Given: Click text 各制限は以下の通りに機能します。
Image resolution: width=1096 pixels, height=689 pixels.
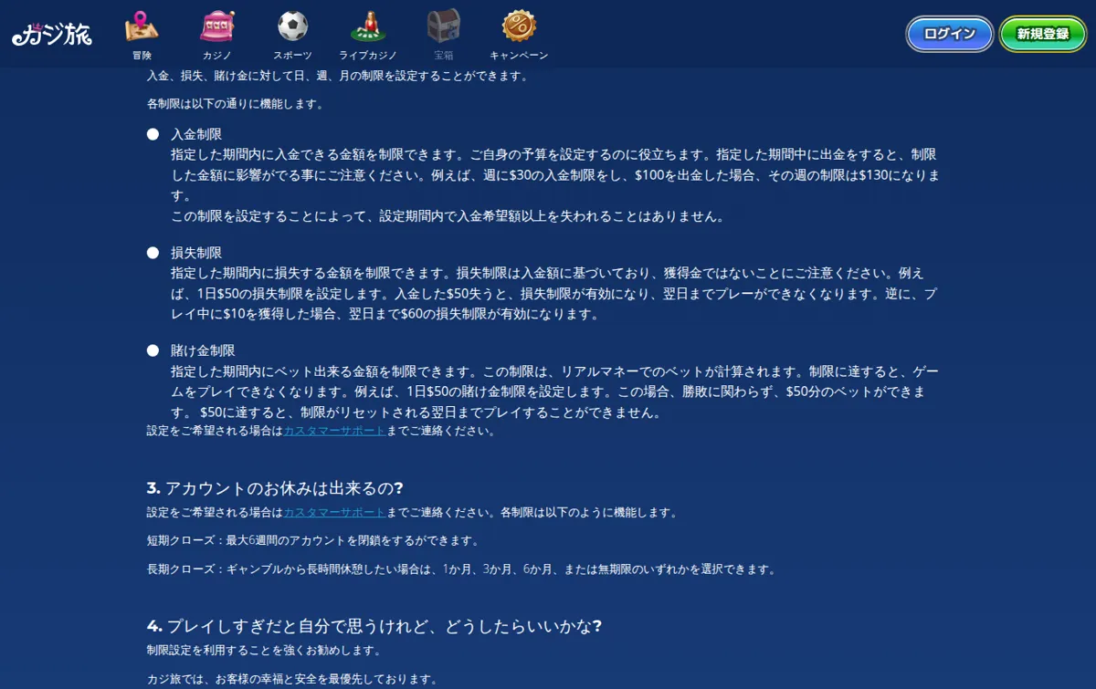Looking at the screenshot, I should tap(235, 104).
